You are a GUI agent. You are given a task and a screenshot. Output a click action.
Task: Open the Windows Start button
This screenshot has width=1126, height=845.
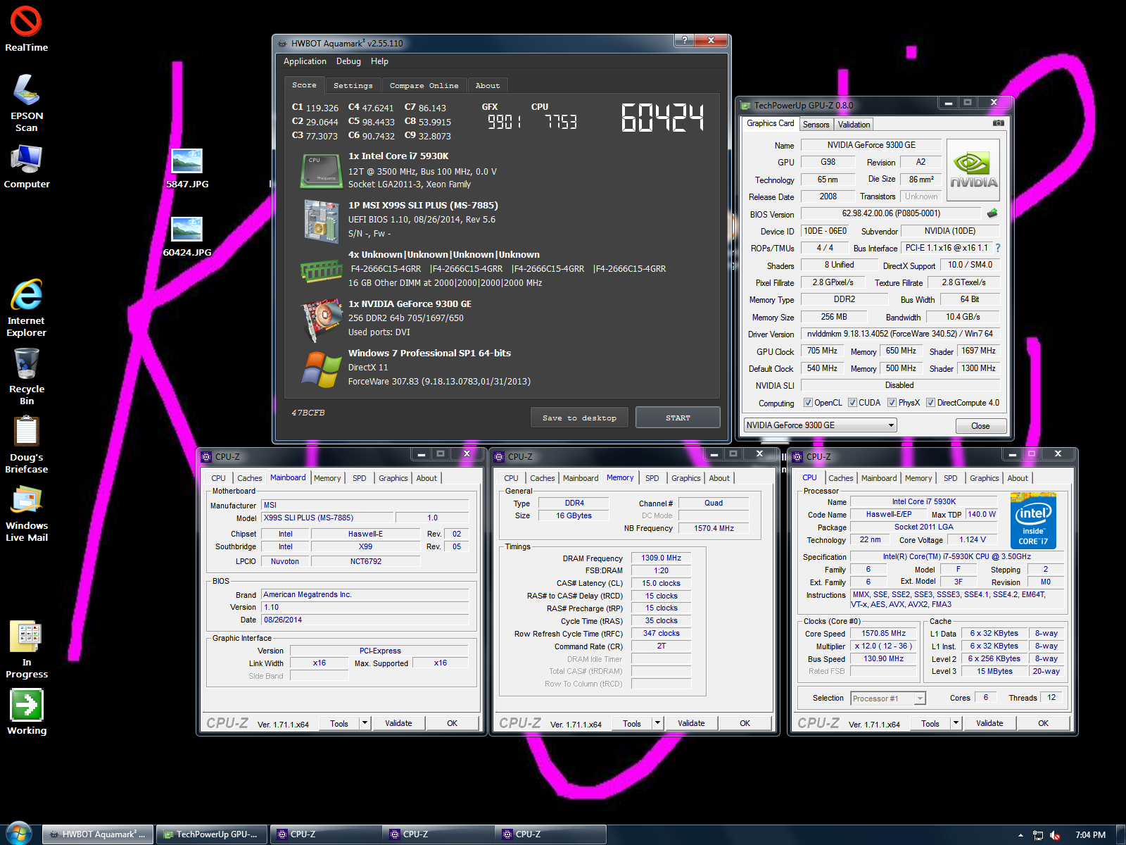pos(18,834)
